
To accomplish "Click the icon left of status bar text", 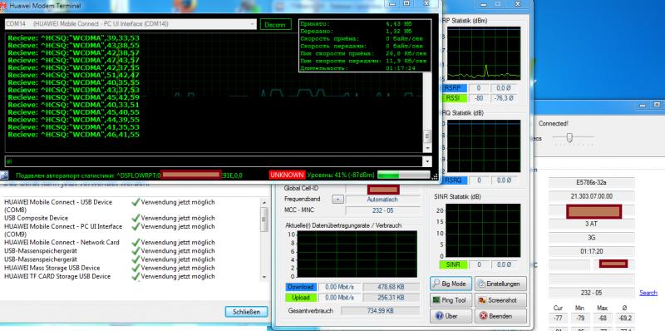I will click(4, 175).
